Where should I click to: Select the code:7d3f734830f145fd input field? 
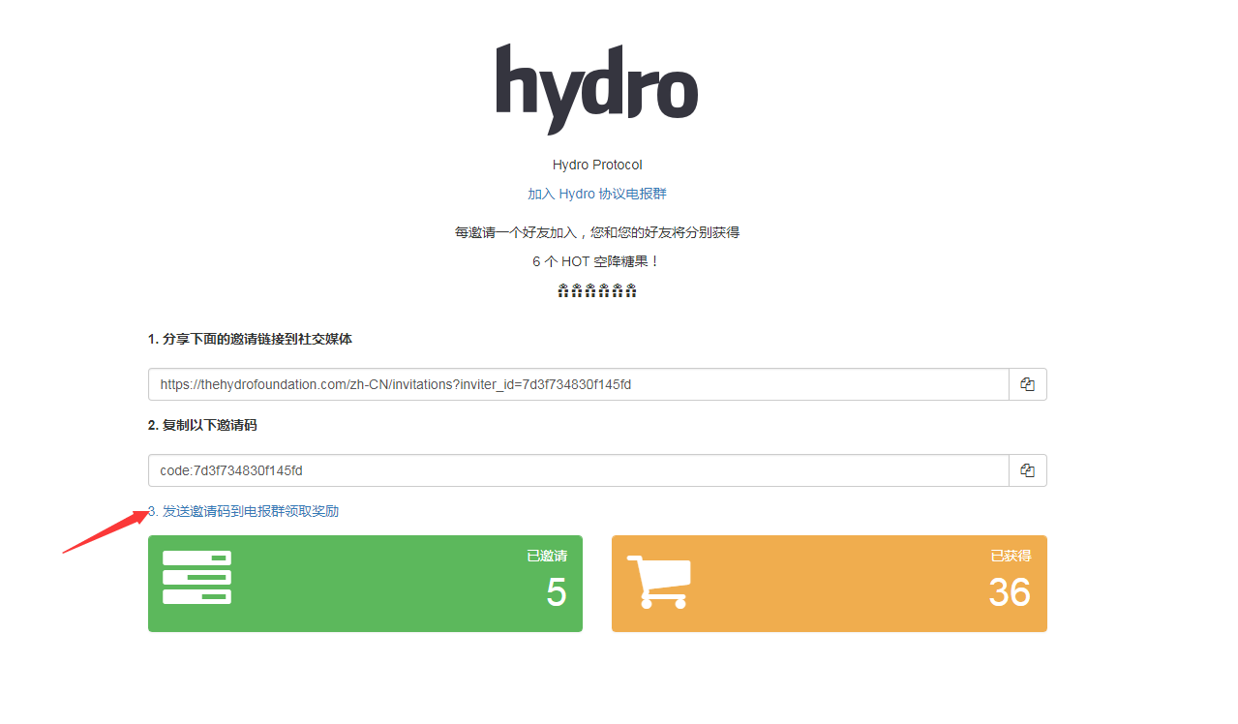(579, 470)
